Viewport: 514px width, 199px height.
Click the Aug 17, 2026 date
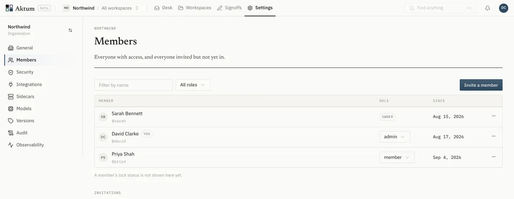tap(448, 137)
